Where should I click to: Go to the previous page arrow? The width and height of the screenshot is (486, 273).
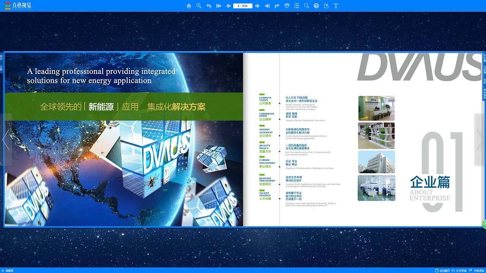tap(228, 6)
